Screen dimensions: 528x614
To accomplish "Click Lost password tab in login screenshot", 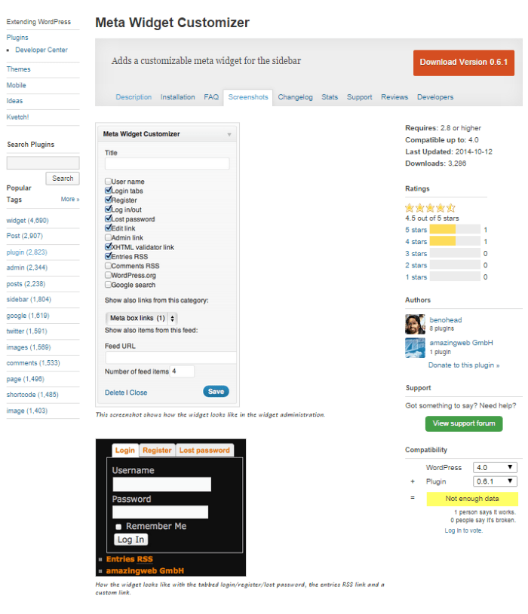I will pos(204,451).
